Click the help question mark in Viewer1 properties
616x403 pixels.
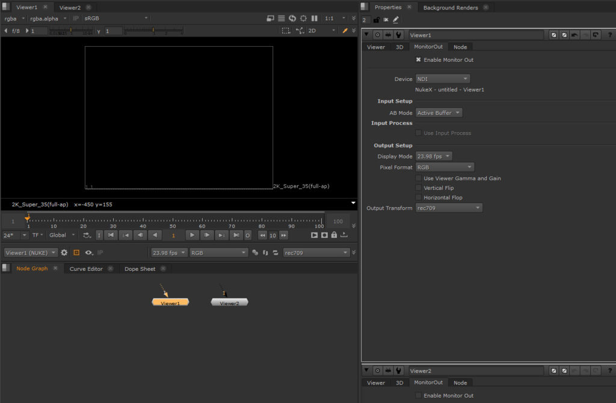pyautogui.click(x=610, y=35)
